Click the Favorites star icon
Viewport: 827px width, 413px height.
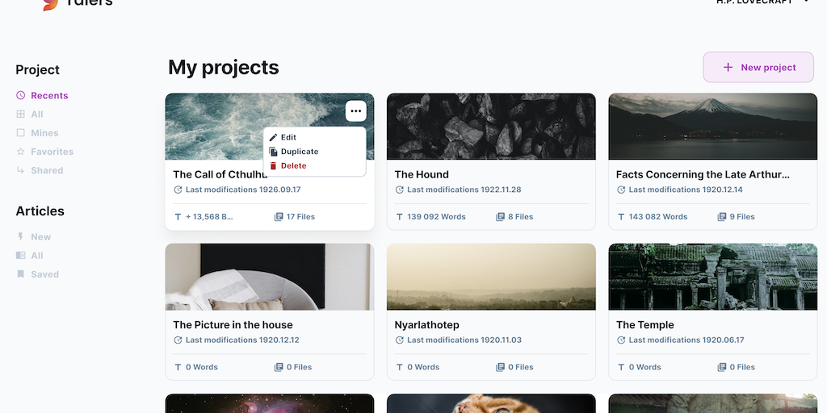pos(21,152)
